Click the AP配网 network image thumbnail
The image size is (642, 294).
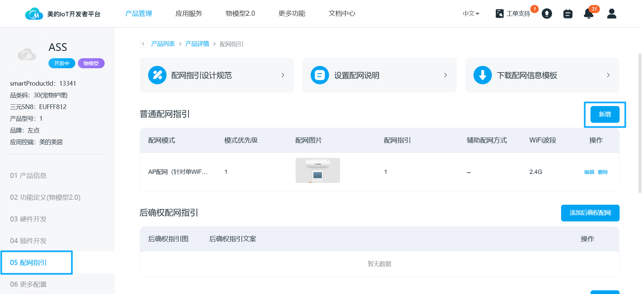(x=318, y=171)
